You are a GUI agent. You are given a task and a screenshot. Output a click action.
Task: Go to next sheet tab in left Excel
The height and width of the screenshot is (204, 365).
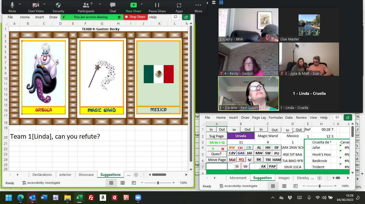pos(18,175)
